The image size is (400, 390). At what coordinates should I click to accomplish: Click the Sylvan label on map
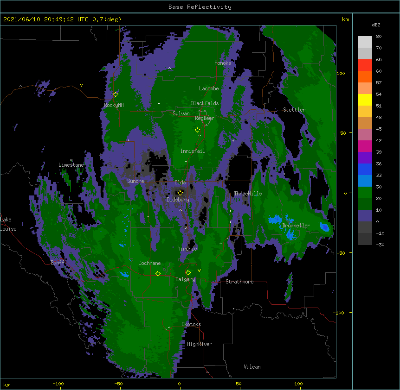click(181, 113)
